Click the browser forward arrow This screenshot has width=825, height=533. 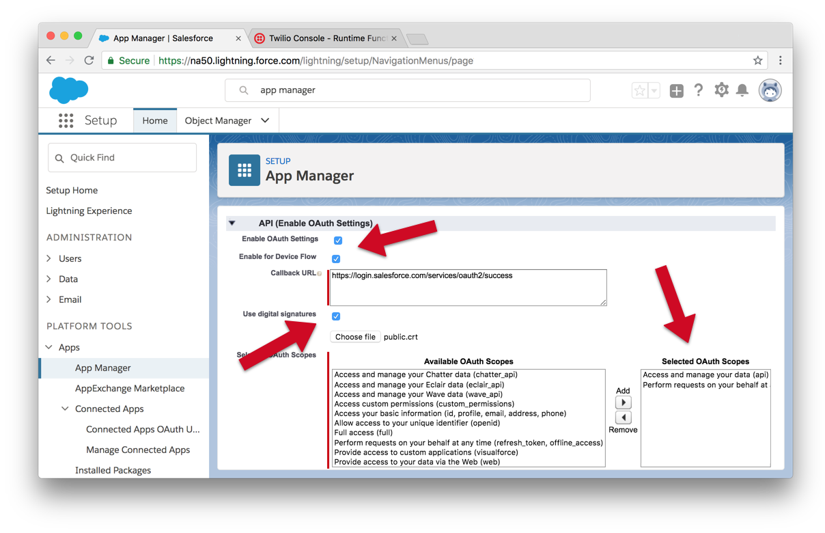coord(70,60)
